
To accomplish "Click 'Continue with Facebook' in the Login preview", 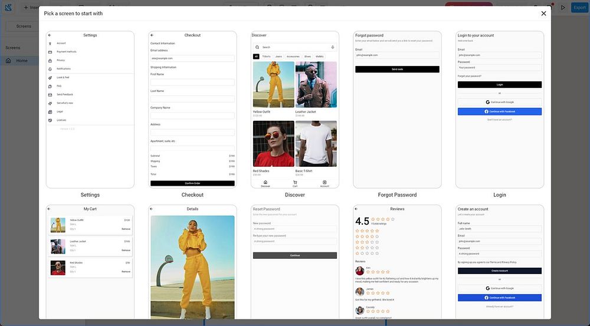I will click(x=499, y=111).
